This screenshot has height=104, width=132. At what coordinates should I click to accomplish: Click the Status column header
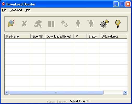click(x=93, y=36)
